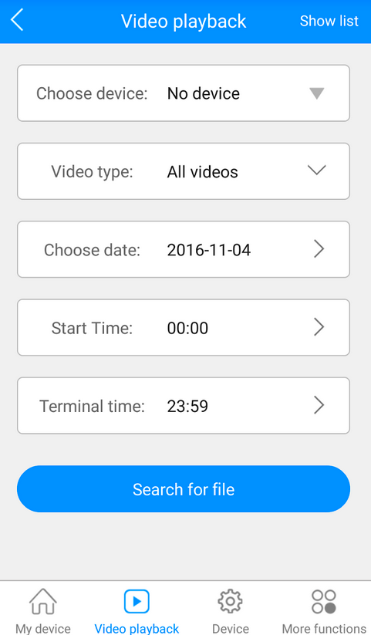
Task: Tap Show list link
Action: pos(329,21)
